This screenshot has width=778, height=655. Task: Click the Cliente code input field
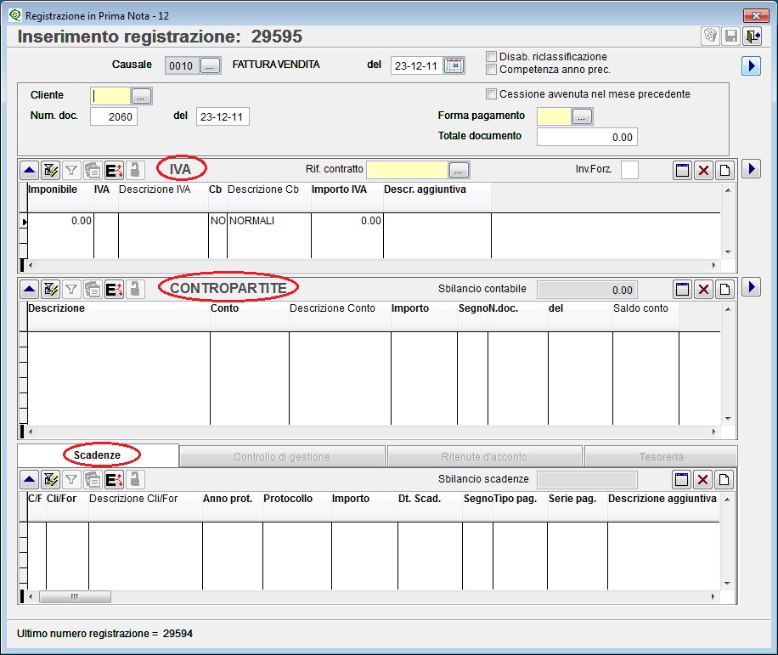pos(110,96)
